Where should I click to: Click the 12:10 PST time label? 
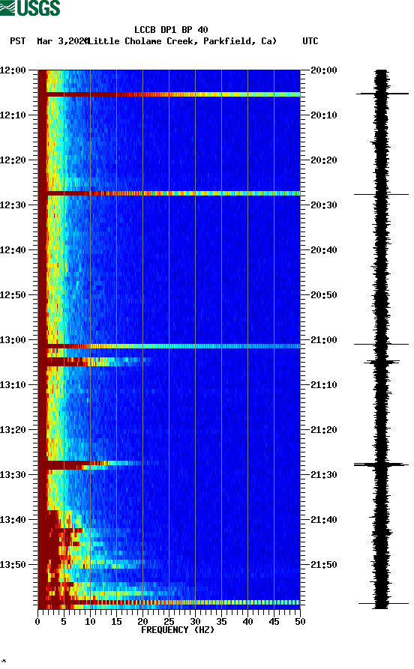coord(13,115)
